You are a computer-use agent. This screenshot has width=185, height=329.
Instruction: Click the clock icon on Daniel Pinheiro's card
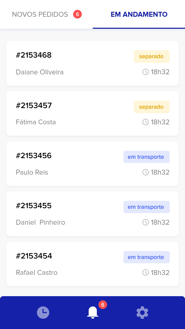(x=146, y=222)
